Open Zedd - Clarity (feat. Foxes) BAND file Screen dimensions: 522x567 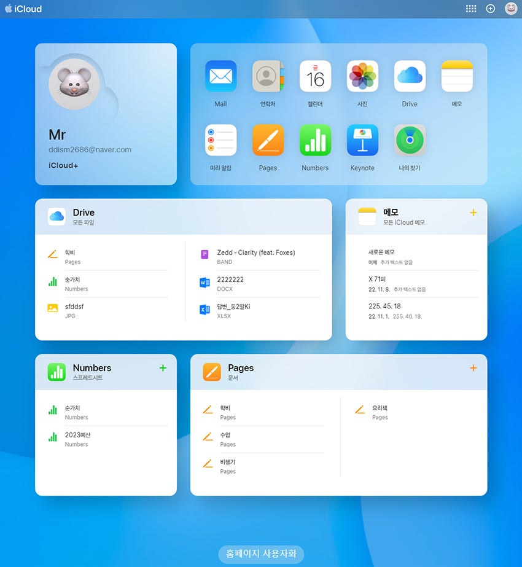[260, 257]
